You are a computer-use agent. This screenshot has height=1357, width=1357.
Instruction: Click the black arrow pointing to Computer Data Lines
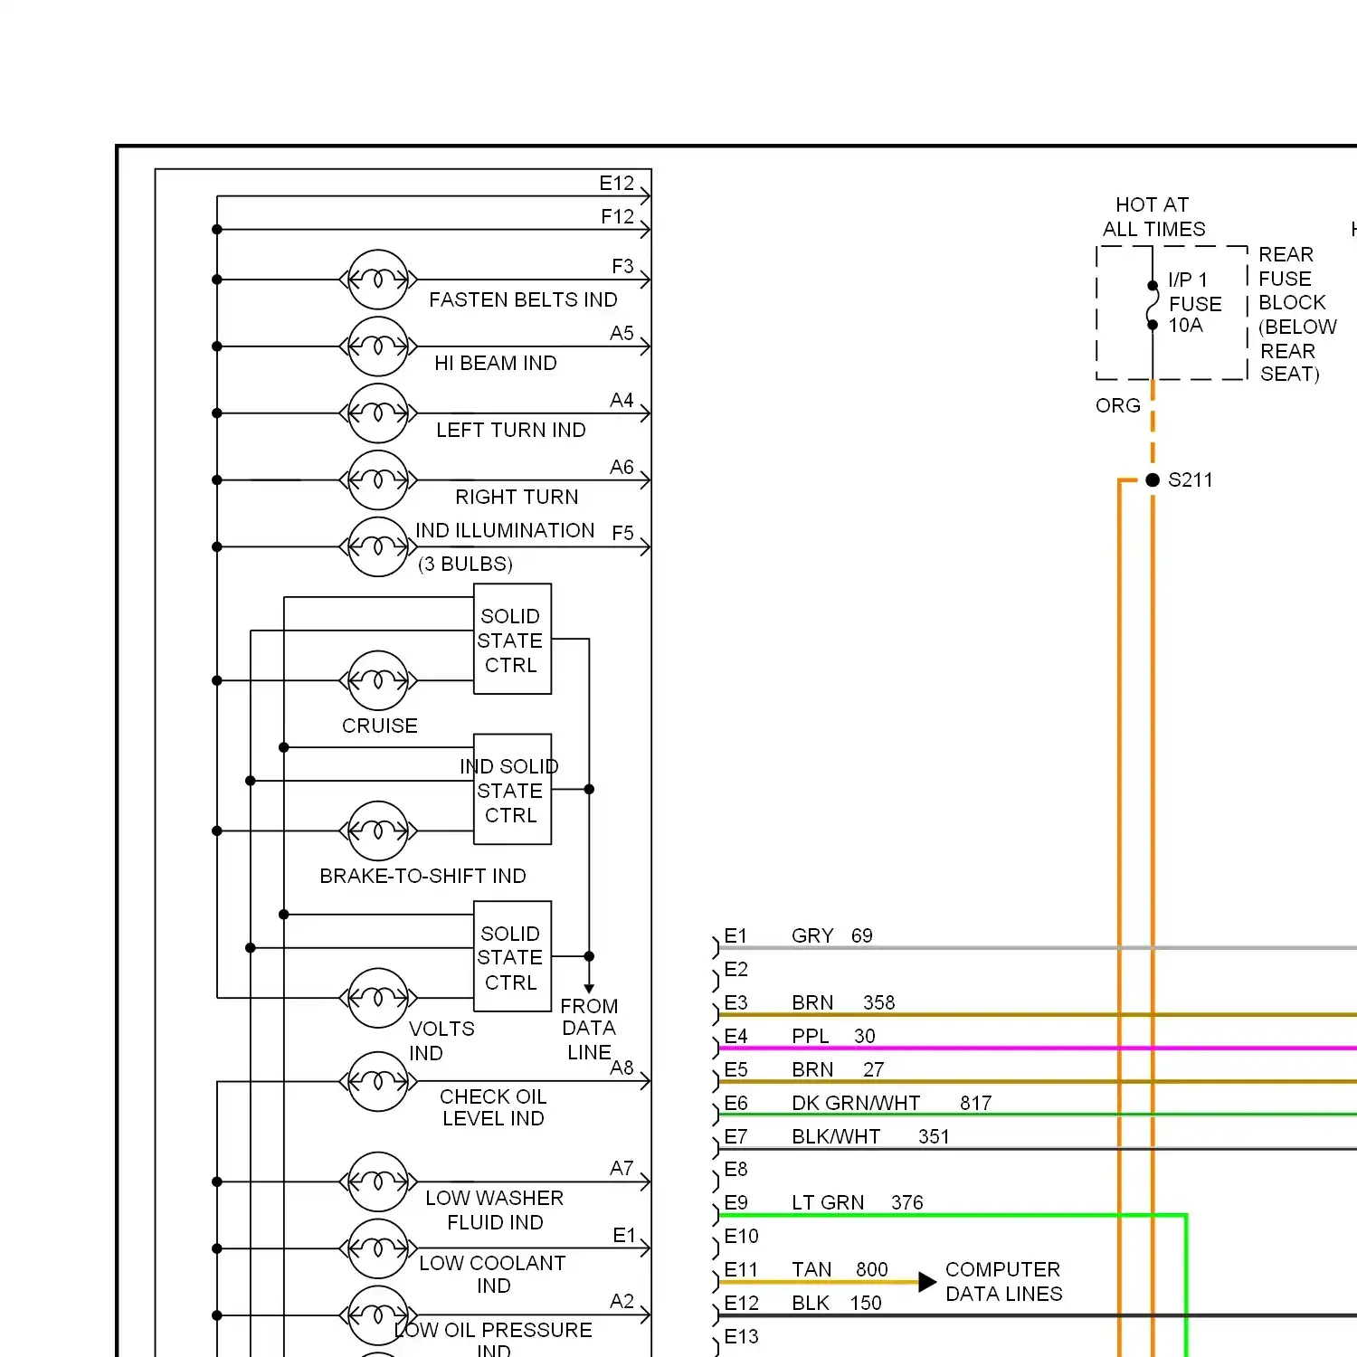pos(927,1282)
